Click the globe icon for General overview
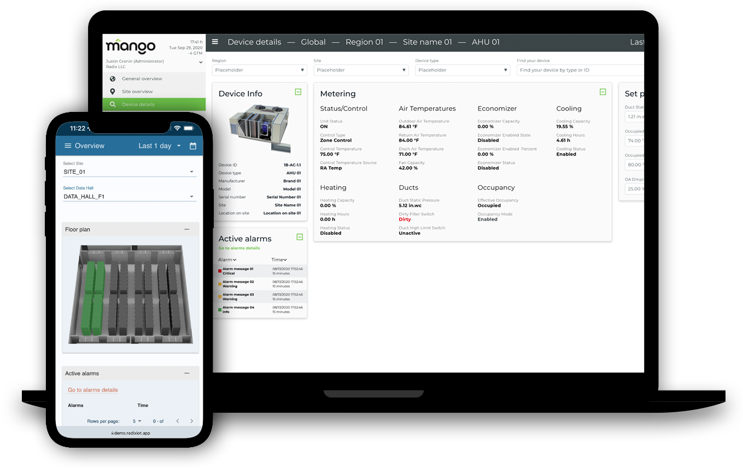The width and height of the screenshot is (743, 469). [113, 79]
